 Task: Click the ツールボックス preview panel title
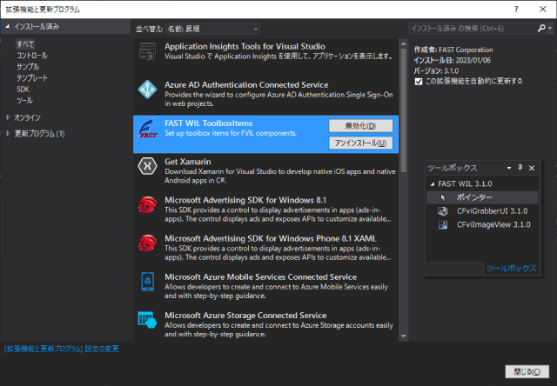tap(453, 168)
